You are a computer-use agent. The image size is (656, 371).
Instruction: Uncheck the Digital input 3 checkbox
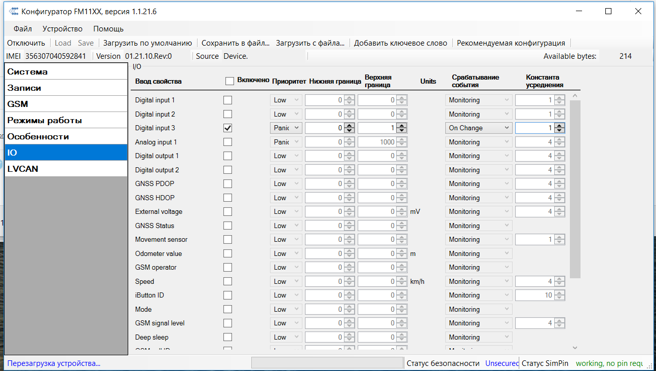(x=228, y=128)
